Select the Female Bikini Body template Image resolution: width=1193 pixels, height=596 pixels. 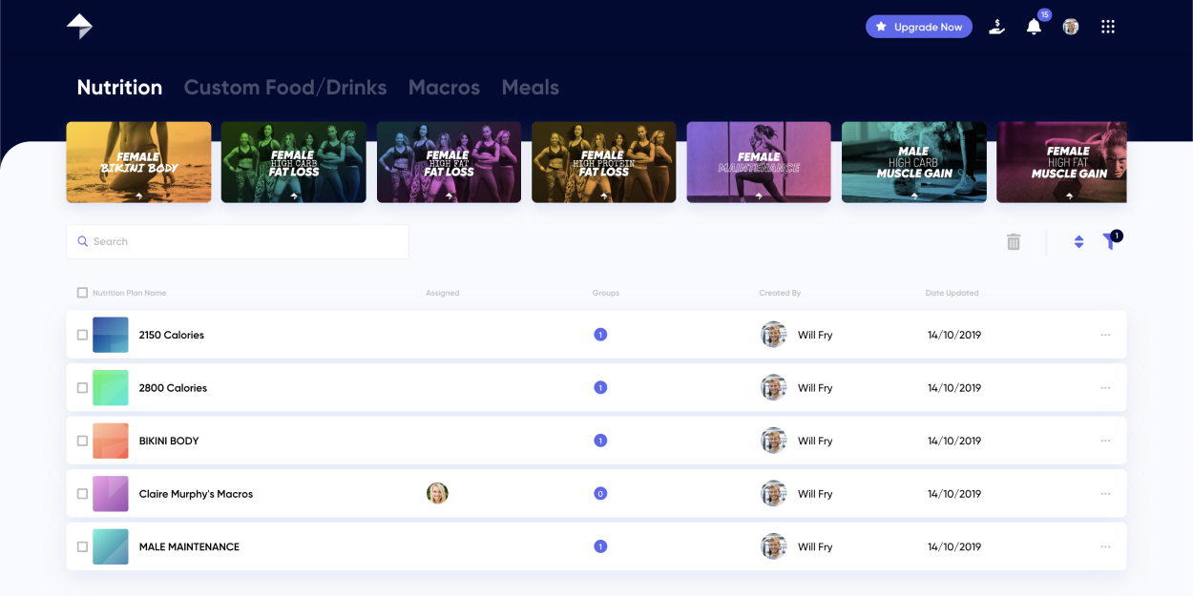(x=138, y=162)
